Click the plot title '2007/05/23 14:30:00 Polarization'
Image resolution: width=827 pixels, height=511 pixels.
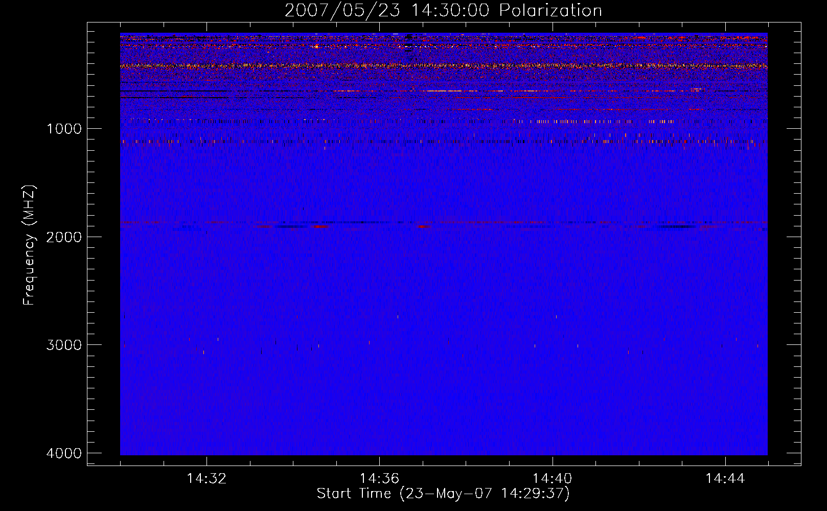point(443,10)
